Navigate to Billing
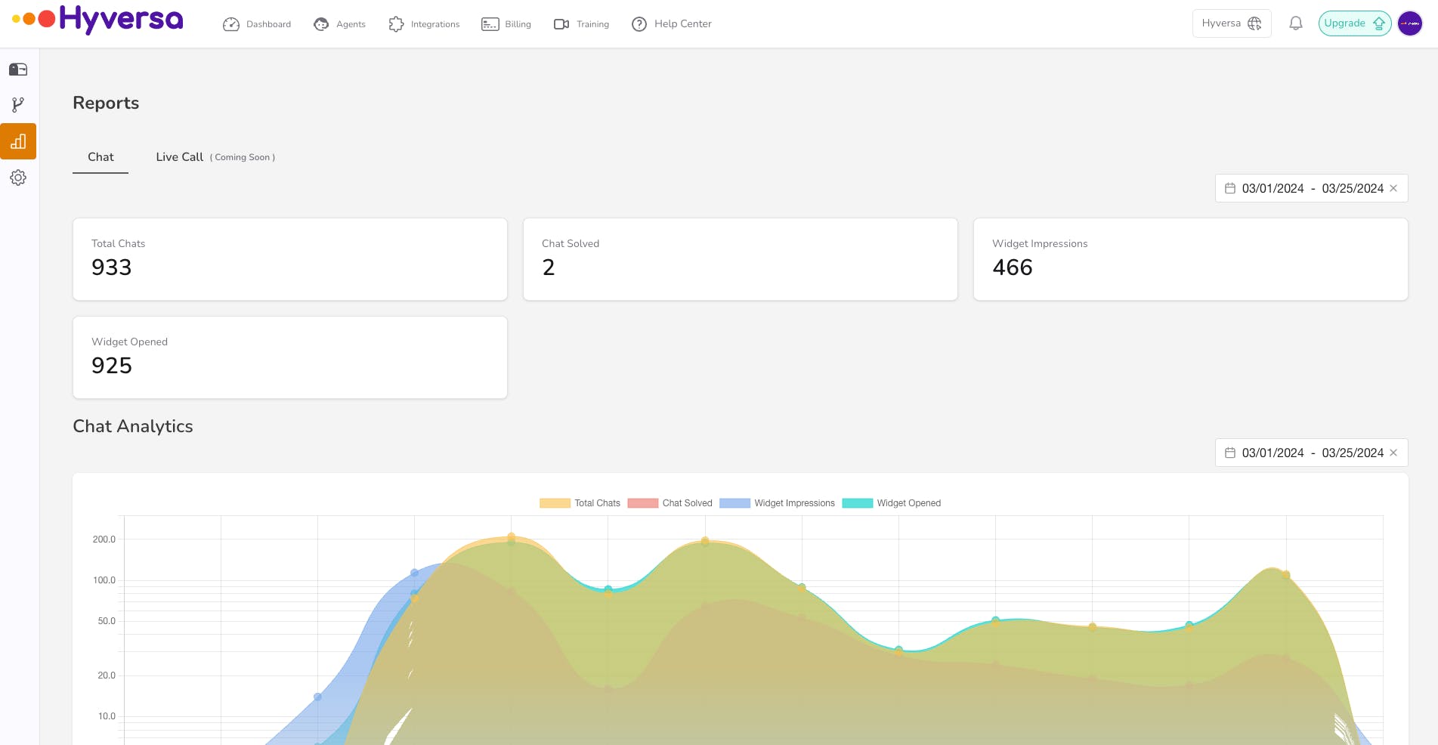The width and height of the screenshot is (1438, 745). (506, 24)
